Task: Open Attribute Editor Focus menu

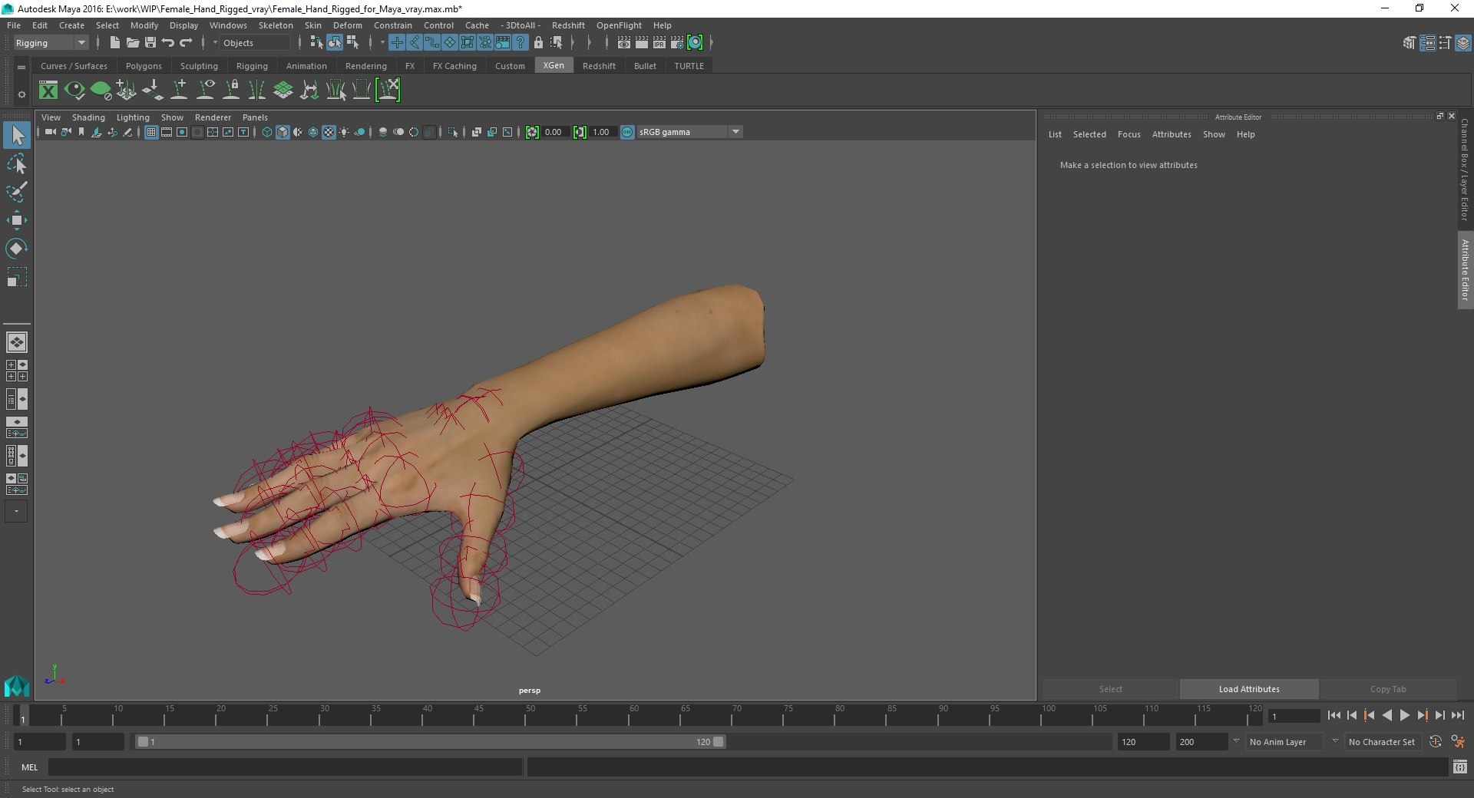Action: (x=1129, y=134)
